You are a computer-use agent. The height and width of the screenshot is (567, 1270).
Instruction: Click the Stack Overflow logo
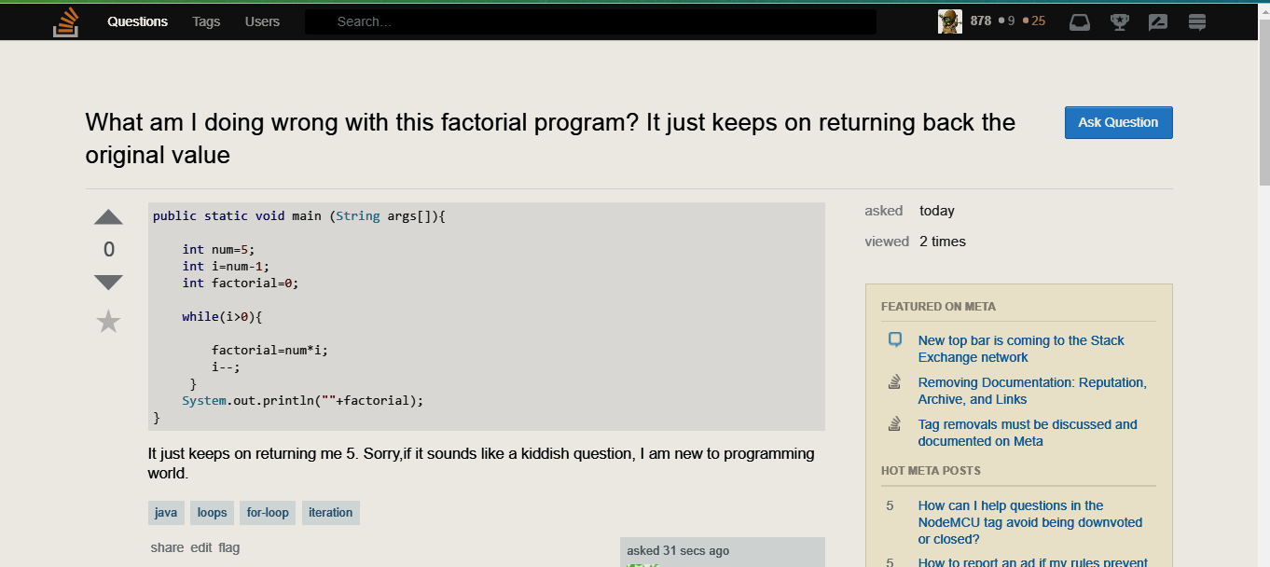65,21
